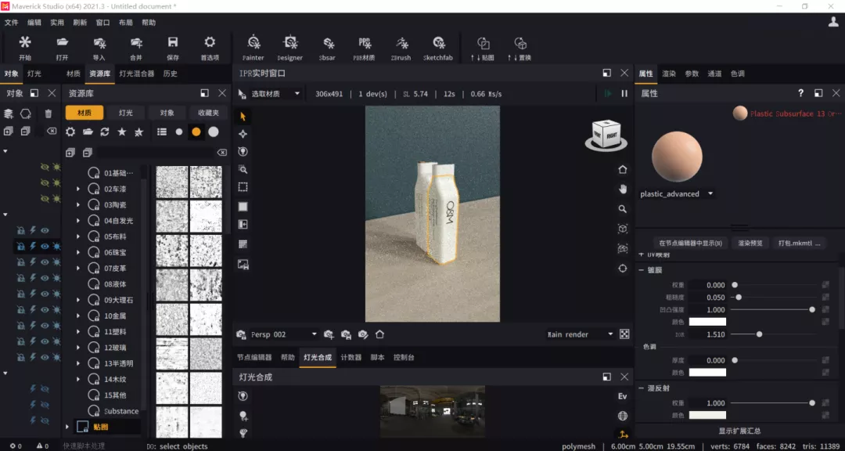
Task: Start IPR render with green play button
Action: 608,93
